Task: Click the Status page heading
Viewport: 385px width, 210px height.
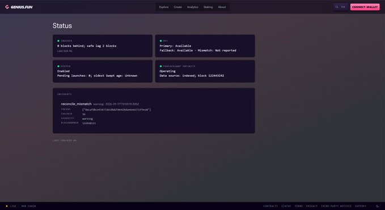Action: 62,25
